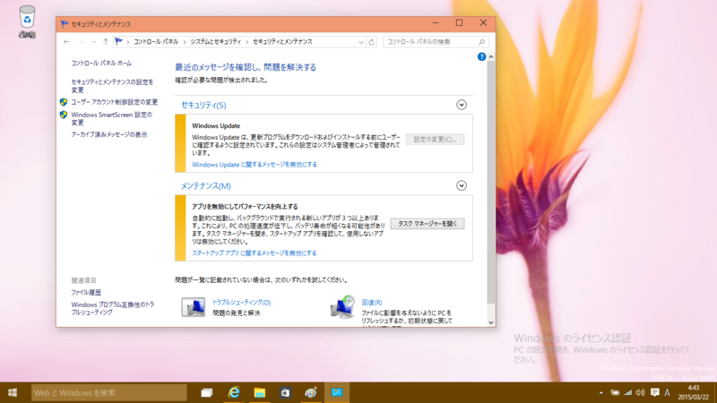Open the notifications action center icon
Image resolution: width=717 pixels, height=403 pixels.
[x=655, y=392]
